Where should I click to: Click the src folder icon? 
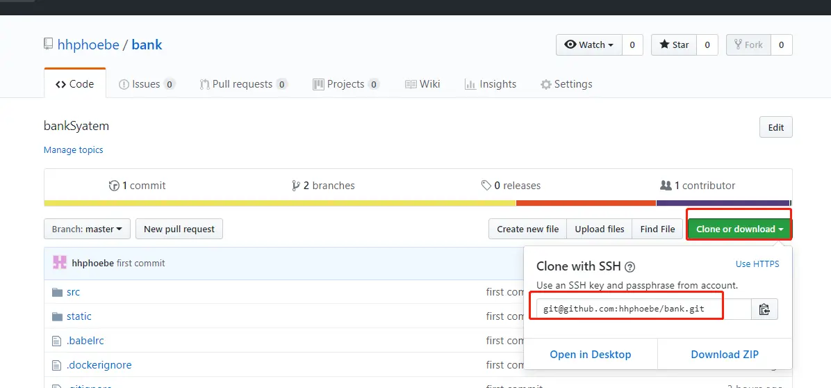57,292
